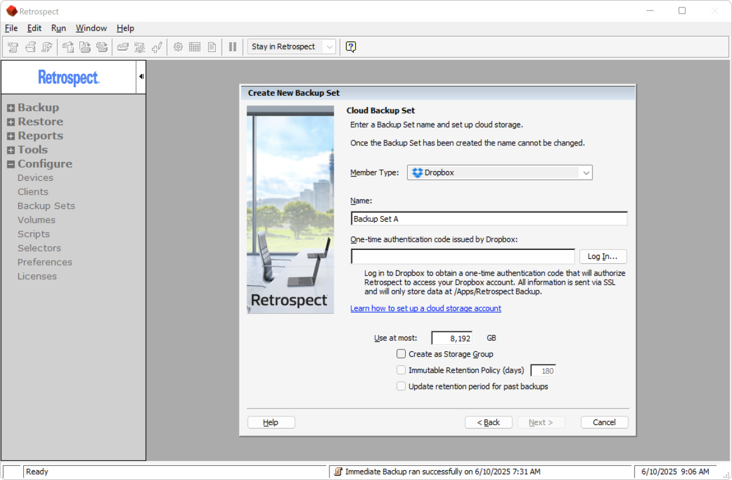Image resolution: width=732 pixels, height=480 pixels.
Task: Click the retention days field showing 180
Action: (x=543, y=371)
